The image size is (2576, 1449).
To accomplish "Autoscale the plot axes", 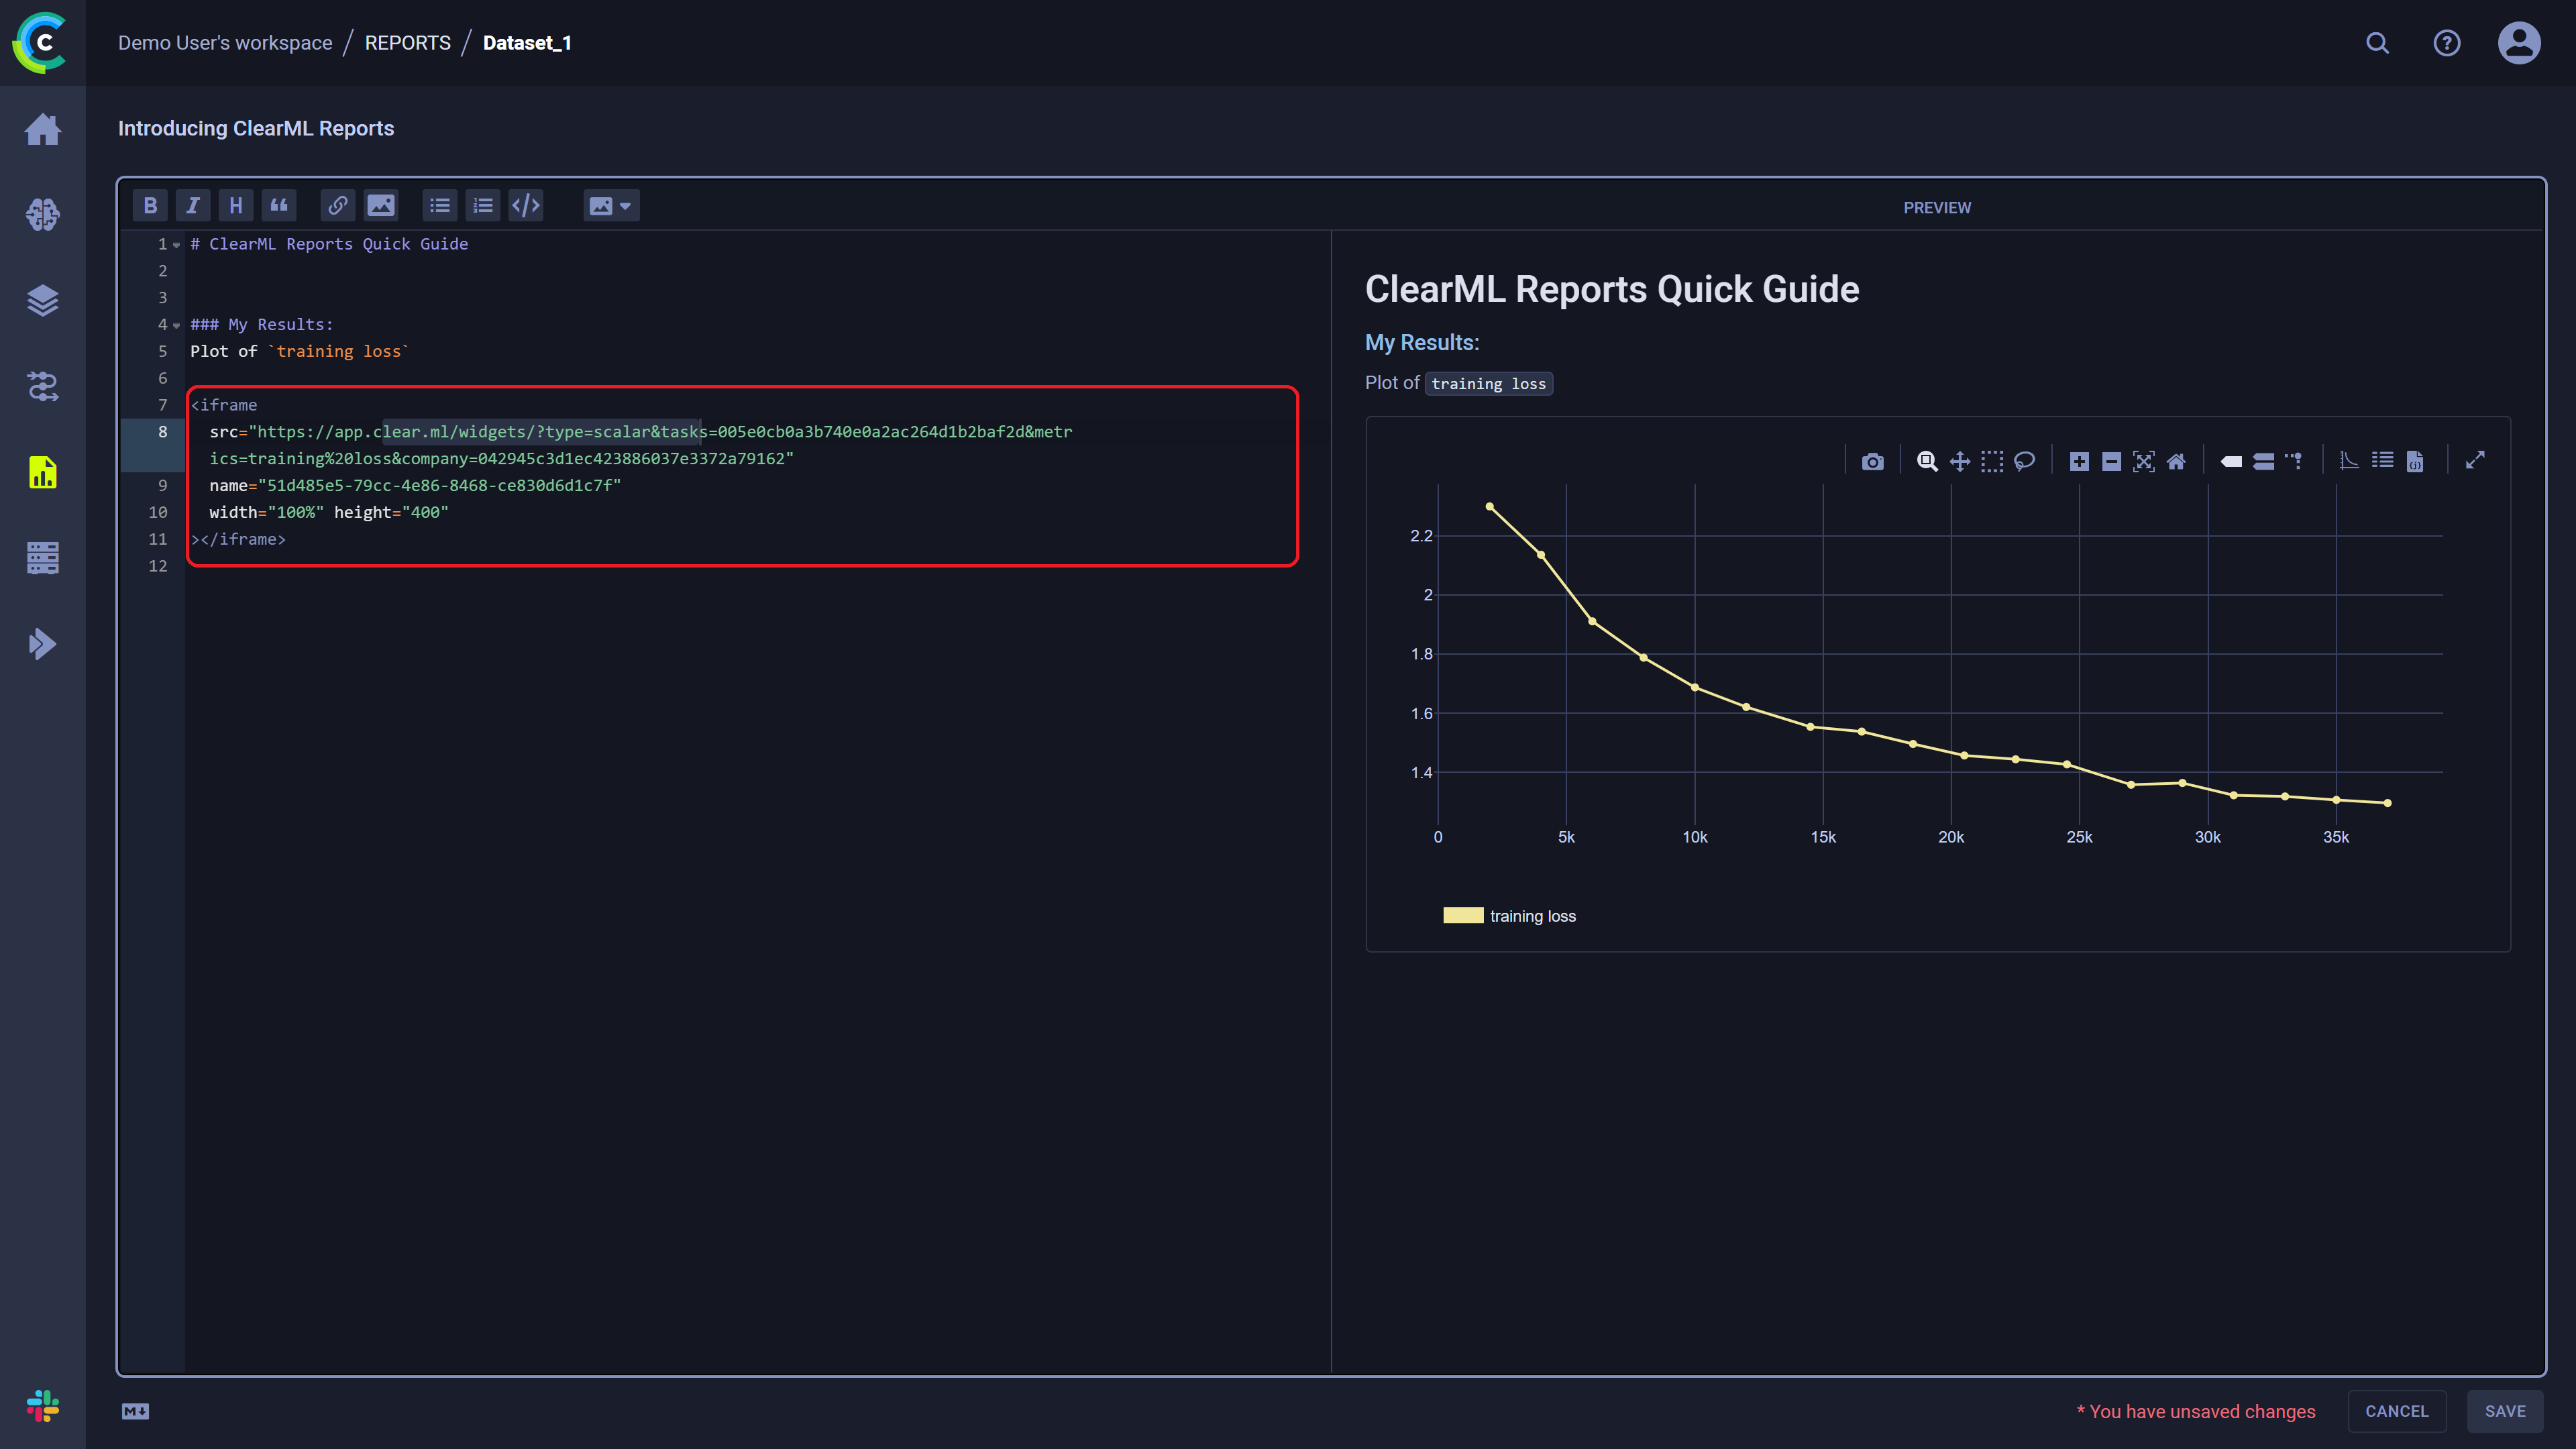I will tap(2144, 461).
